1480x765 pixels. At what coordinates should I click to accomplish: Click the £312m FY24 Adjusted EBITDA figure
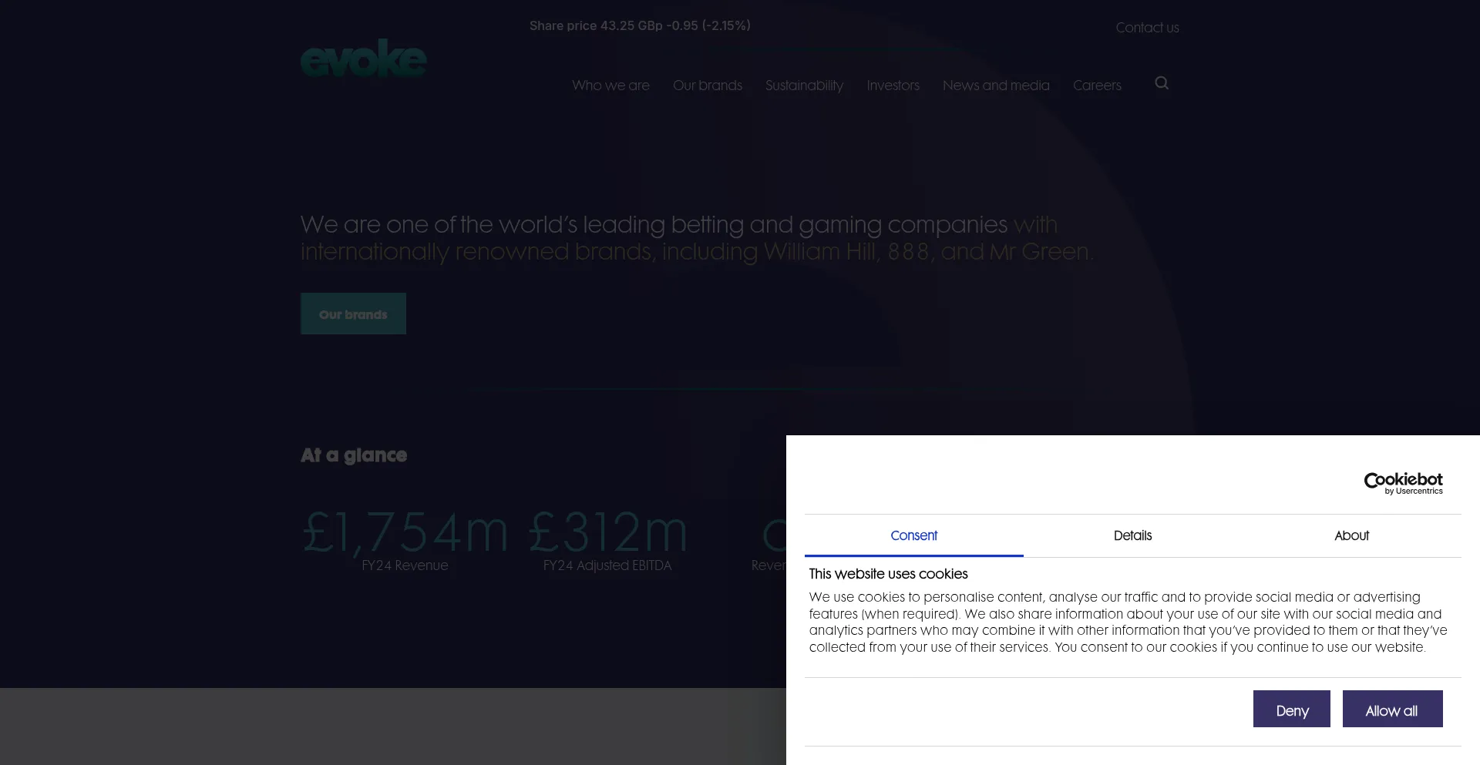coord(607,532)
